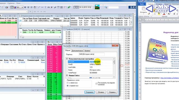
Task: Click the landscape picture icon in QUIK toolbar
Action: click(97, 7)
